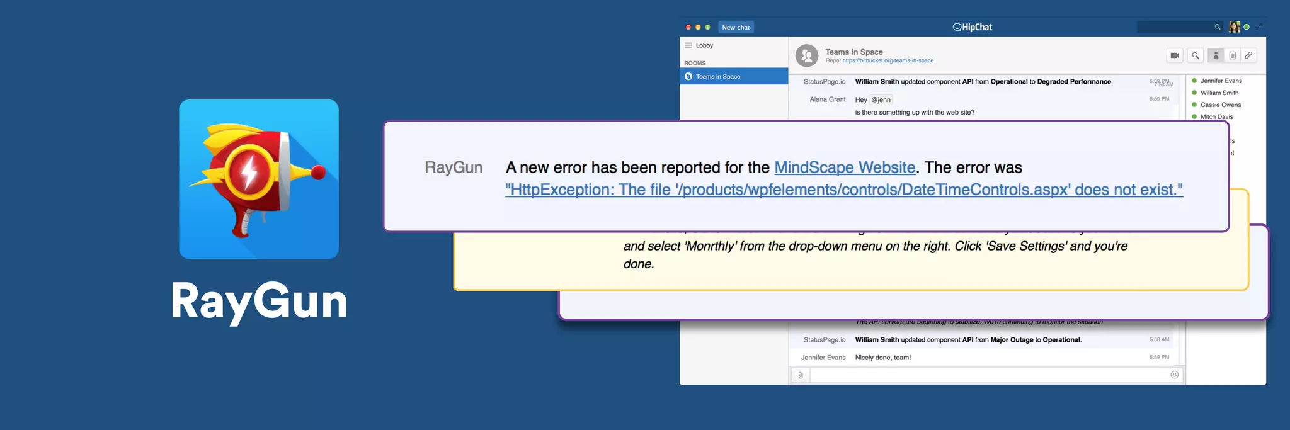
Task: Click the Teams in Space room avatar
Action: tap(807, 55)
